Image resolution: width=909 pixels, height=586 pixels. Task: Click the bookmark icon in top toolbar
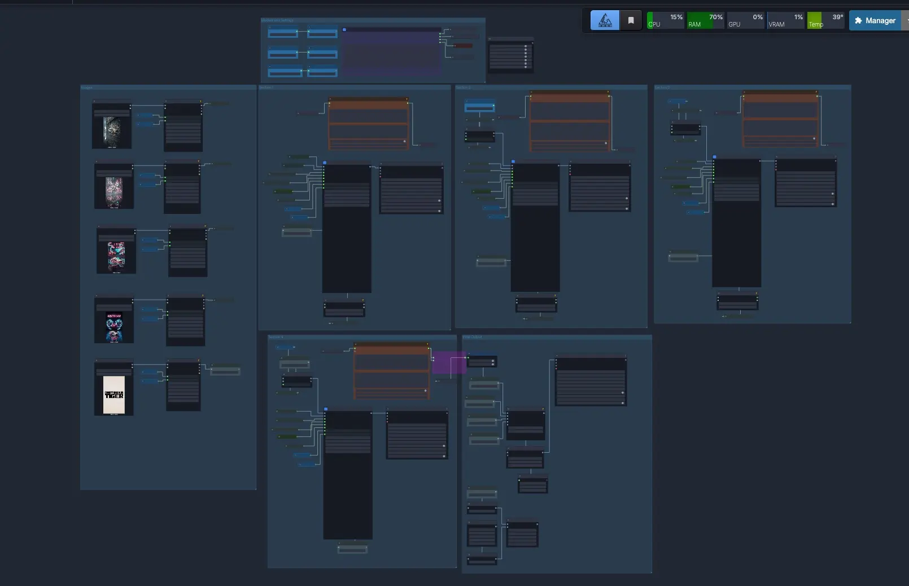(x=631, y=20)
